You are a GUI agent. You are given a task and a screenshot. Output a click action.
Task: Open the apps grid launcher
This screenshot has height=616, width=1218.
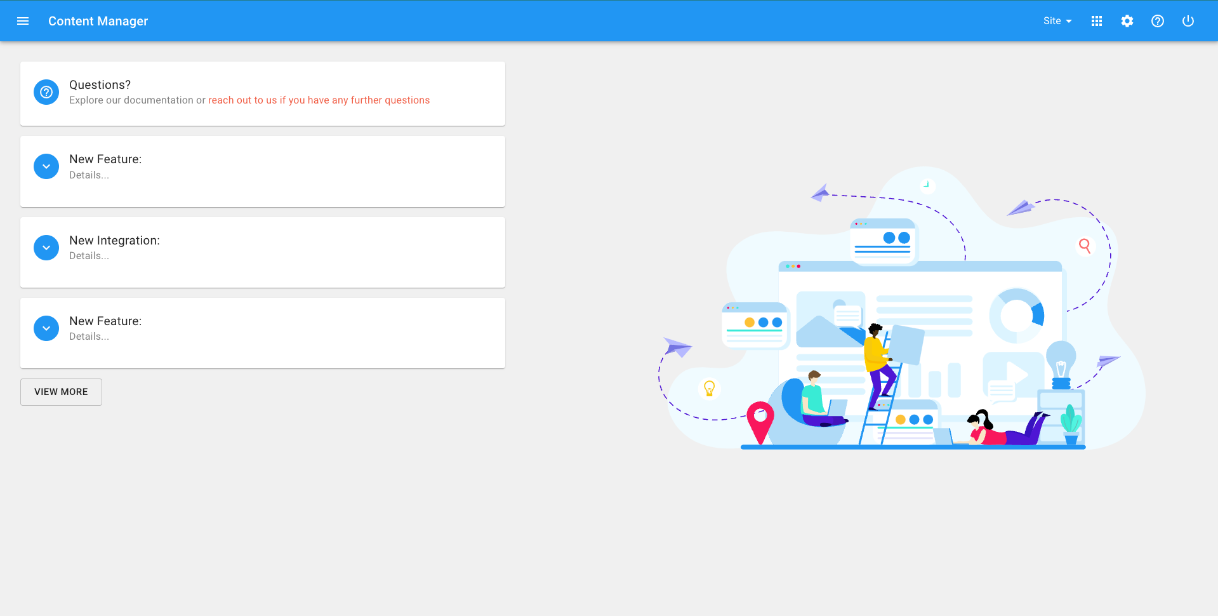pos(1096,21)
